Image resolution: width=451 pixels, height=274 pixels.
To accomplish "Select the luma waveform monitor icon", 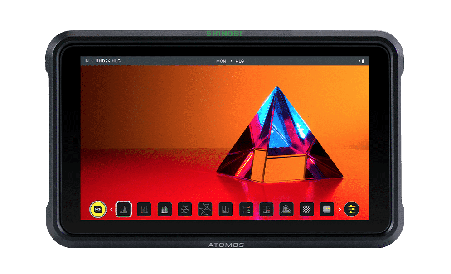I will tap(124, 209).
